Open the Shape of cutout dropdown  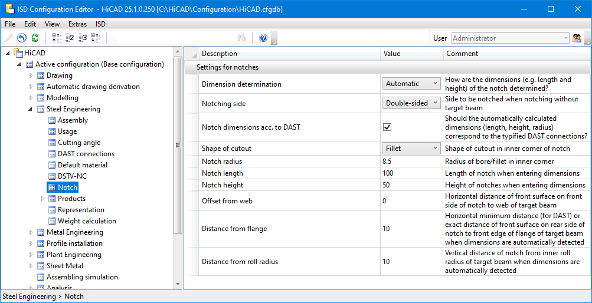[411, 148]
